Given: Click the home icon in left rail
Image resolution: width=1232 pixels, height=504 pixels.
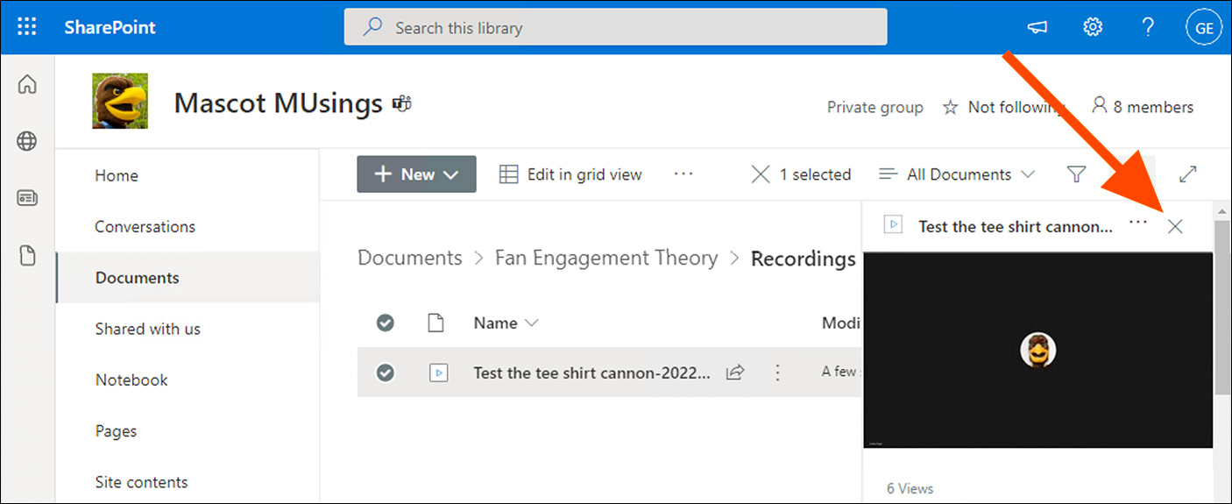Looking at the screenshot, I should click(x=27, y=84).
